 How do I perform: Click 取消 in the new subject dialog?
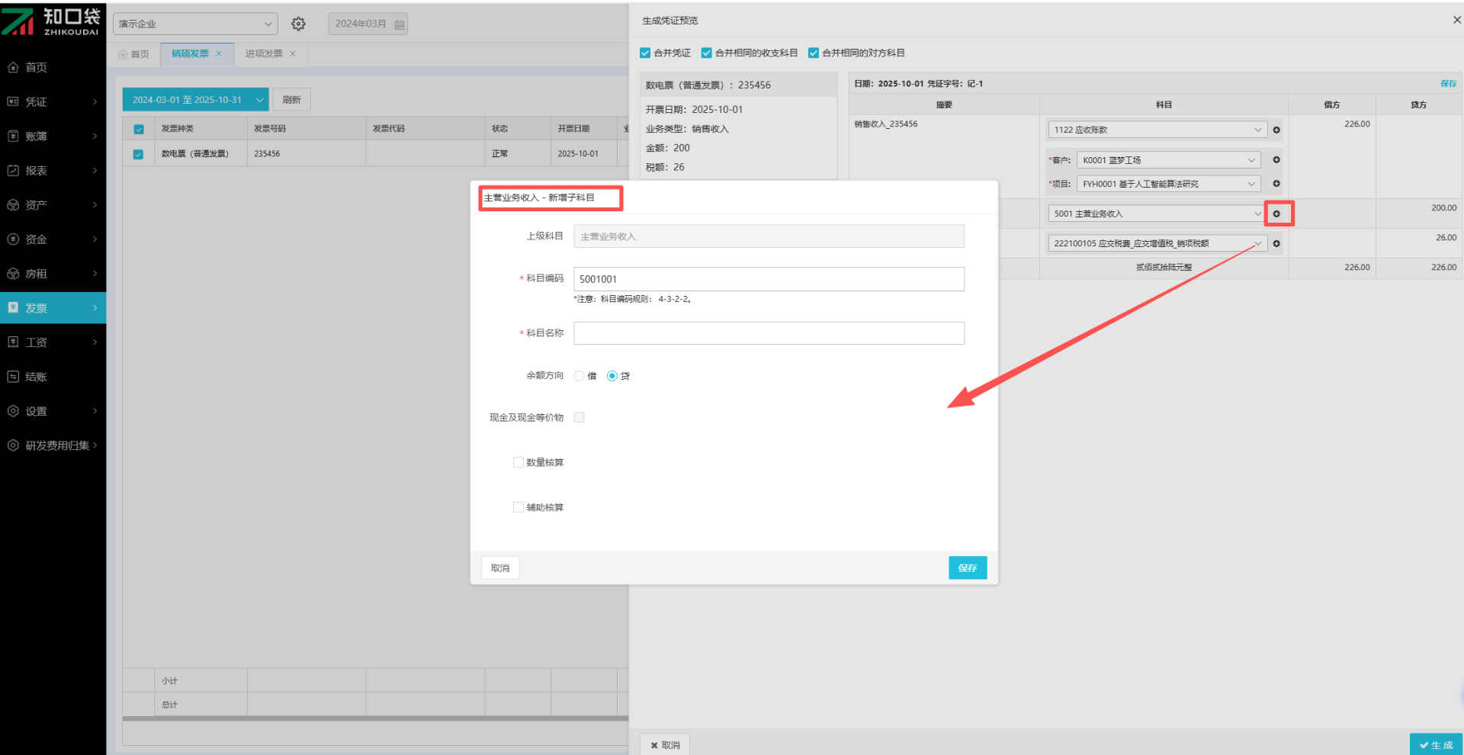pos(500,567)
